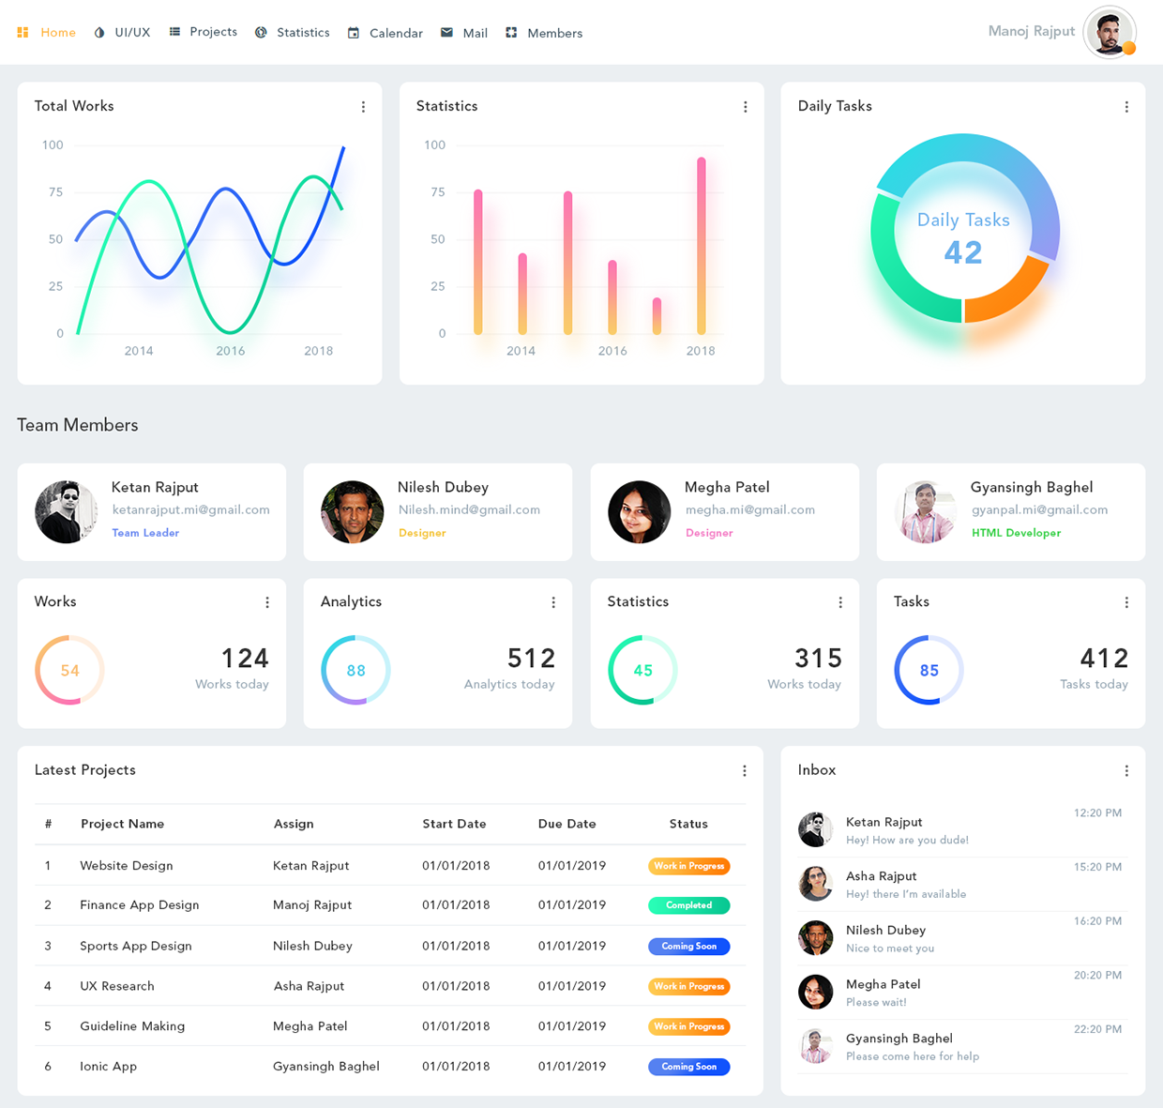This screenshot has height=1108, width=1163.
Task: Expand the Latest Projects options menu
Action: (745, 771)
